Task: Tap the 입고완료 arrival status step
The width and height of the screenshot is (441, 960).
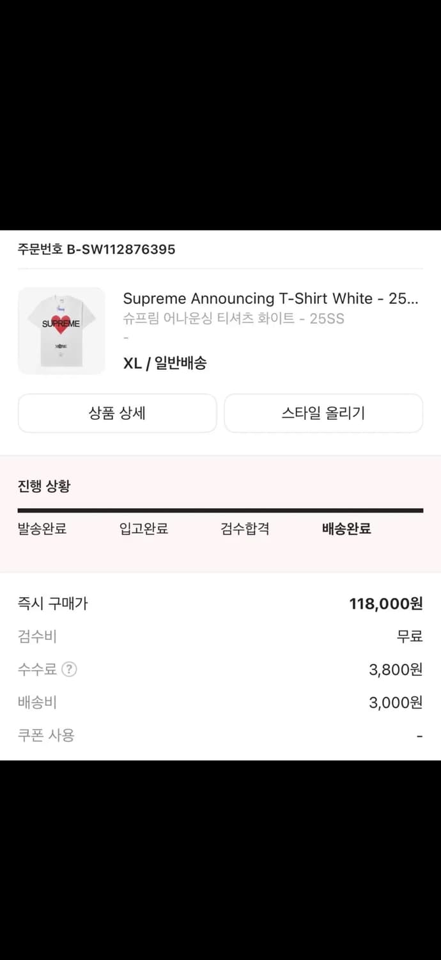Action: coord(143,529)
